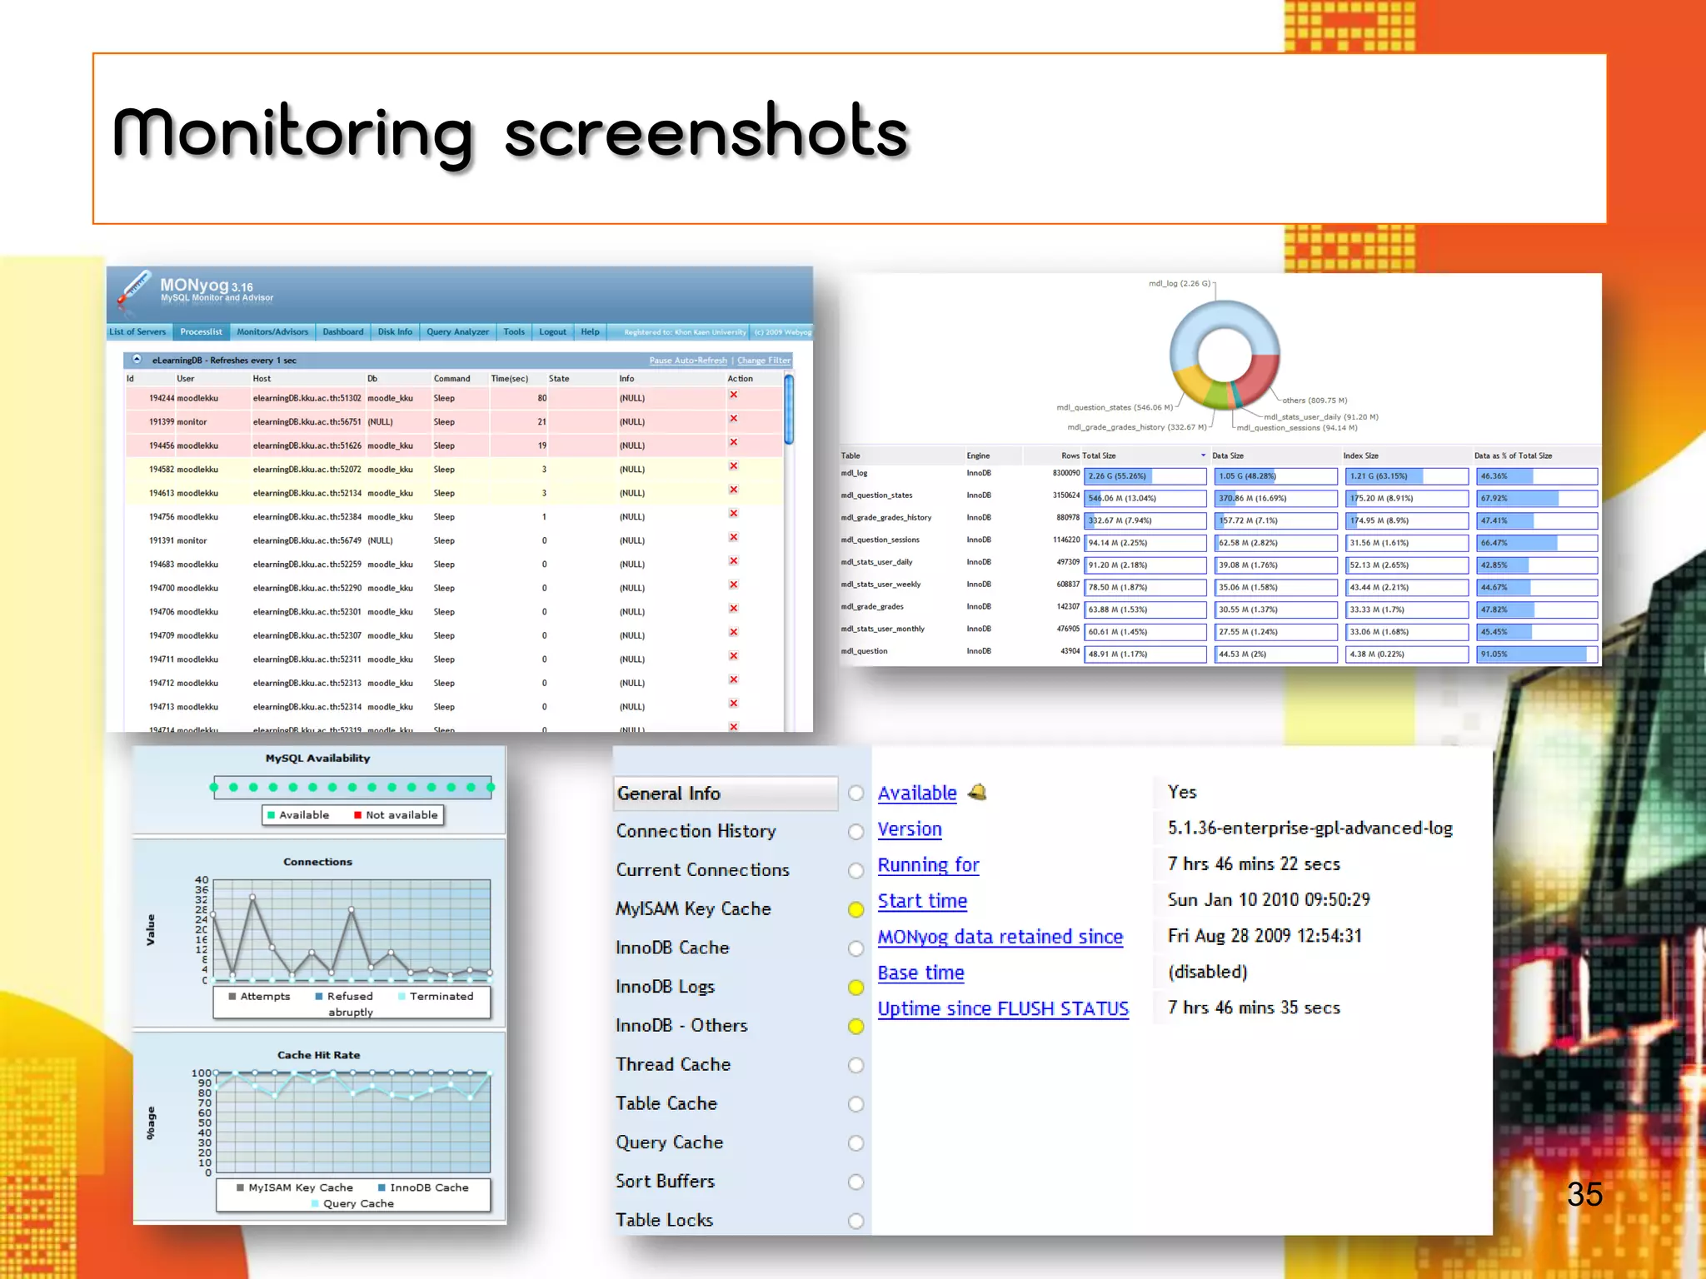Screen dimensions: 1706x1279
Task: Select Query Cache in the monitor list
Action: [x=669, y=1142]
